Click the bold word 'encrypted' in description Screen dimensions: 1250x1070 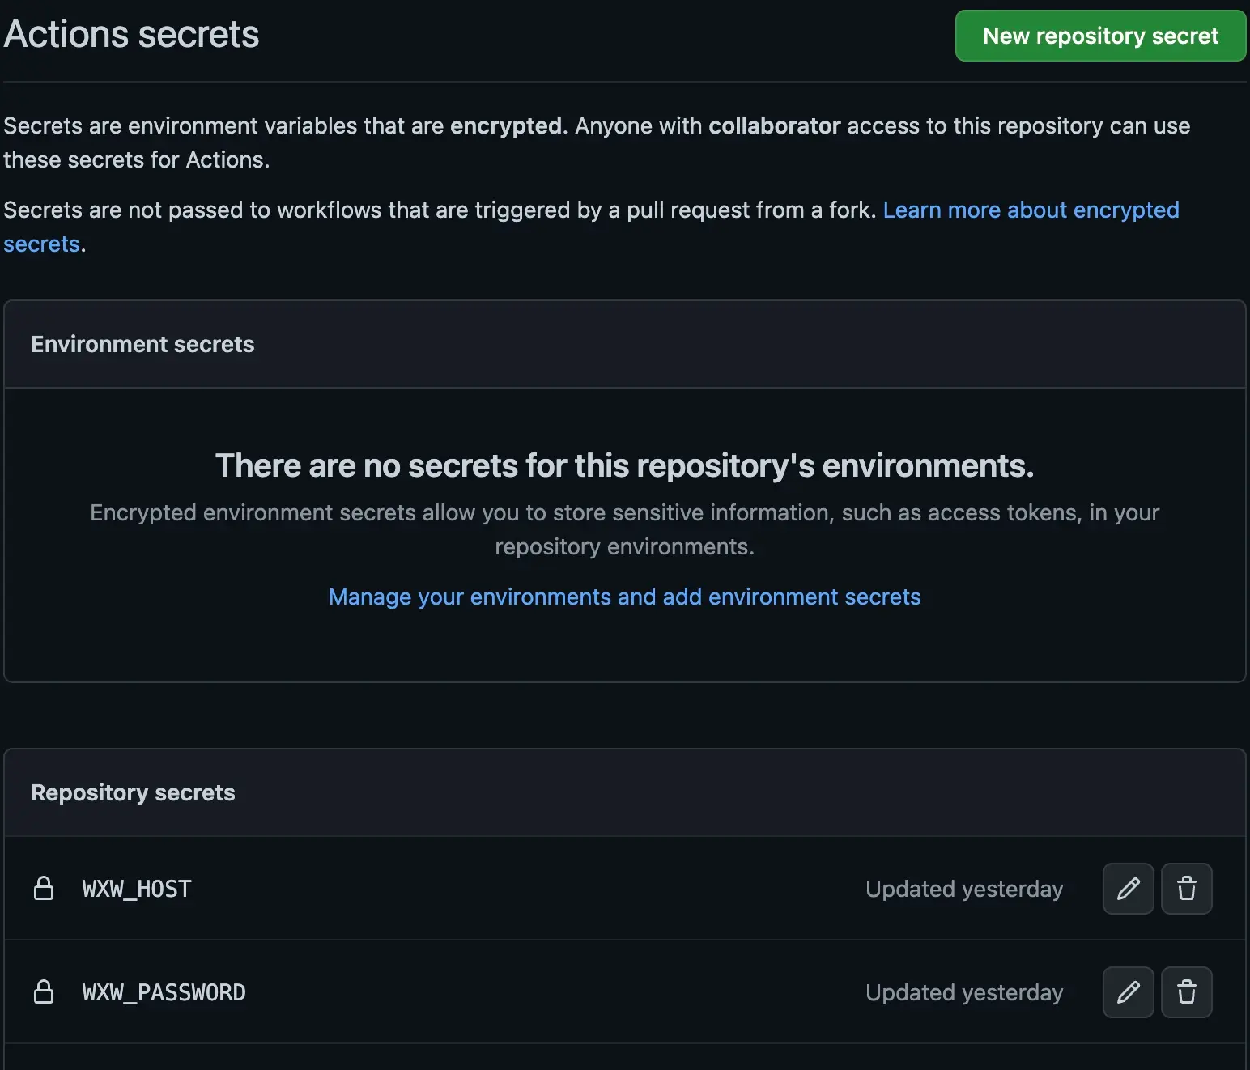click(505, 125)
